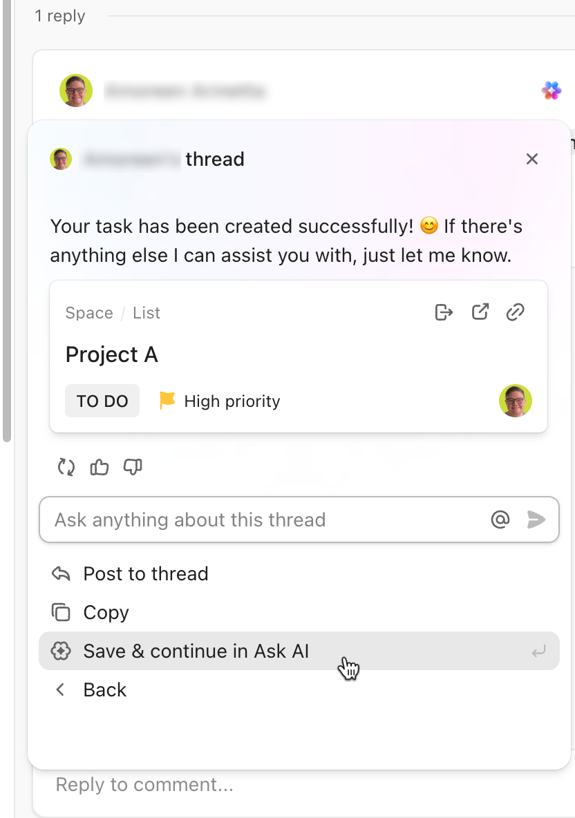This screenshot has width=575, height=818.
Task: Select Copy from the action menu
Action: point(106,612)
